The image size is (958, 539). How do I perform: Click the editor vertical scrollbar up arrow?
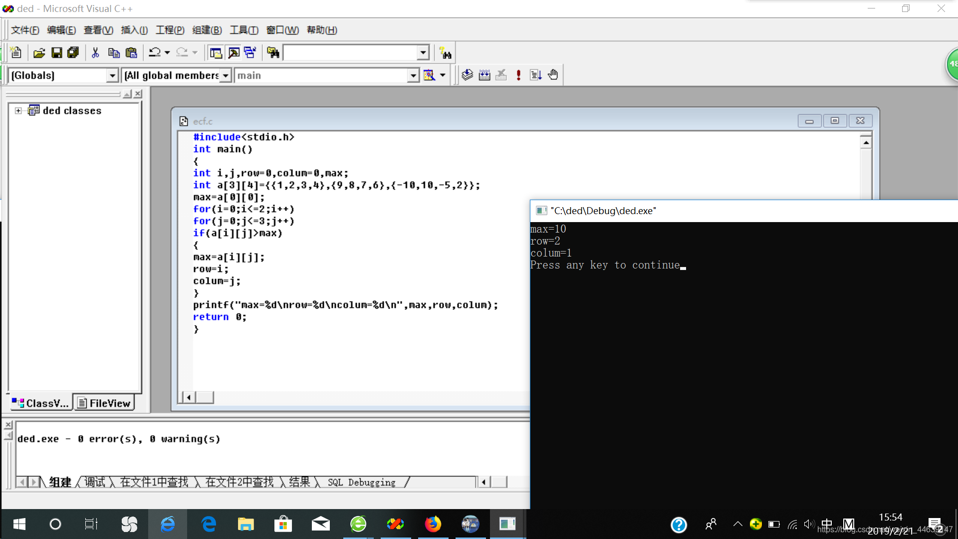point(866,143)
